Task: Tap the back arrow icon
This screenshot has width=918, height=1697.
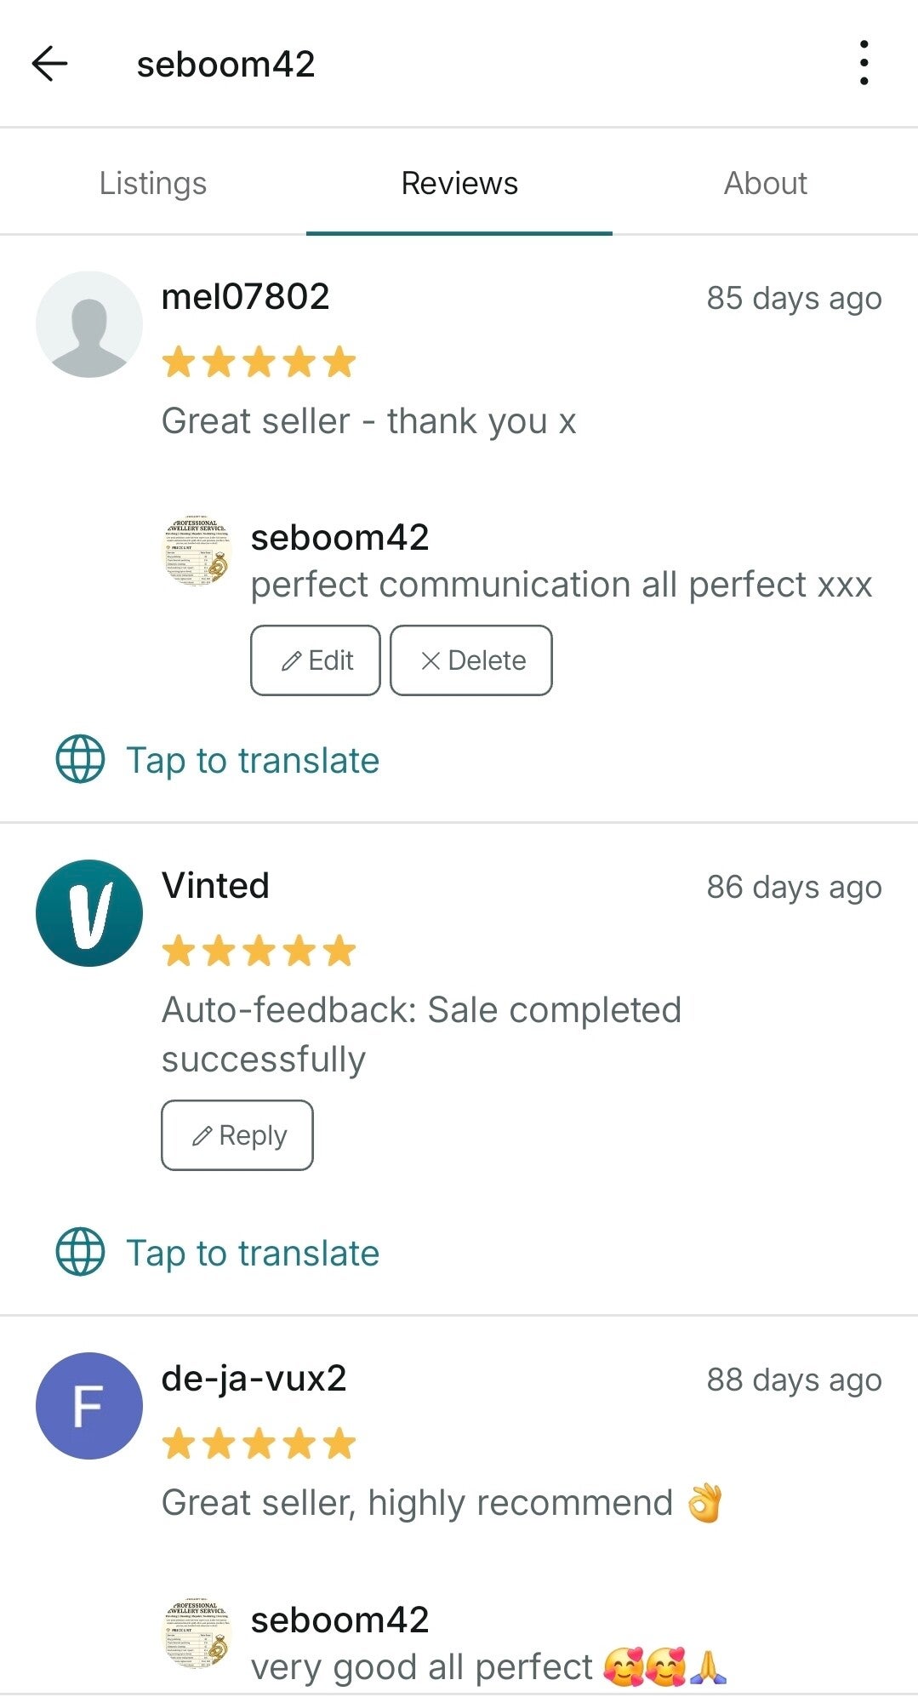Action: coord(49,64)
